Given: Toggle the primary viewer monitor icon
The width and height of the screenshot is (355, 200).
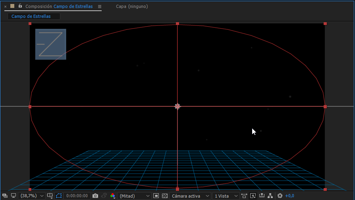Looking at the screenshot, I should pos(14,196).
